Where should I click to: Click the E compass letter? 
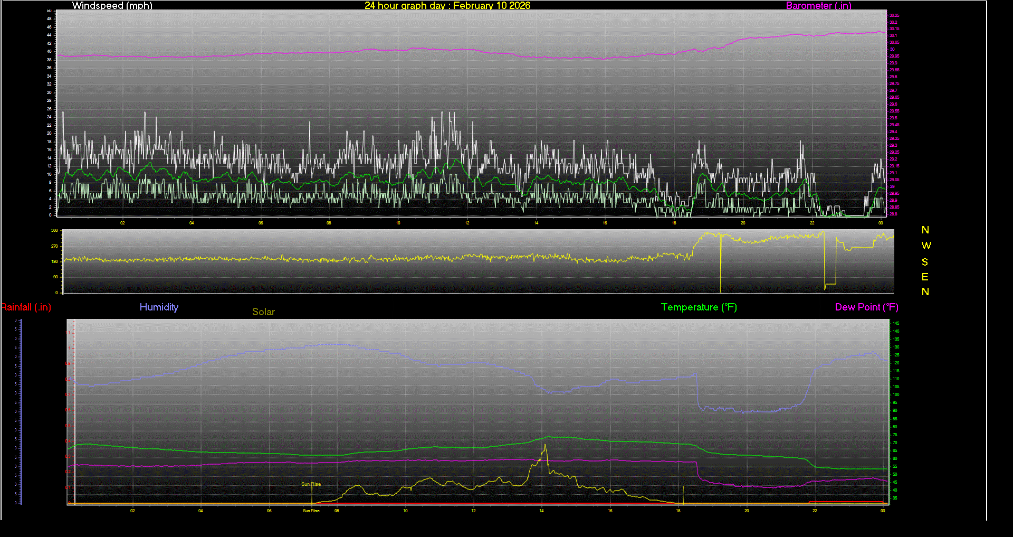tap(925, 277)
